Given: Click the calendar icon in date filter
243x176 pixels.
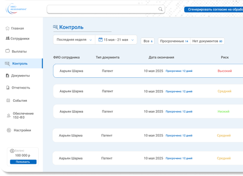Looking at the screenshot, I should (100, 39).
